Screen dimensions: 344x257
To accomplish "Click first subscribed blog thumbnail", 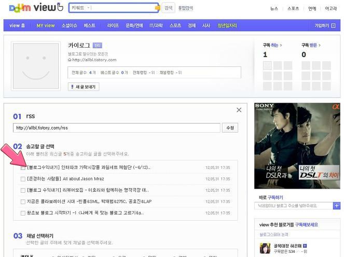I will (267, 65).
